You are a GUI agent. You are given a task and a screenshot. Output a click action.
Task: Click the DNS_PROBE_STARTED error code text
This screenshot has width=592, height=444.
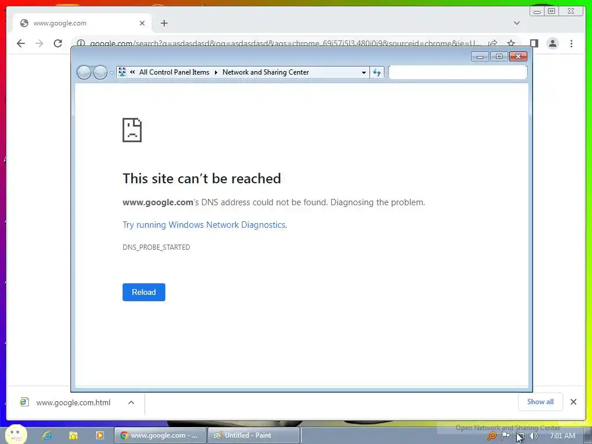point(156,247)
